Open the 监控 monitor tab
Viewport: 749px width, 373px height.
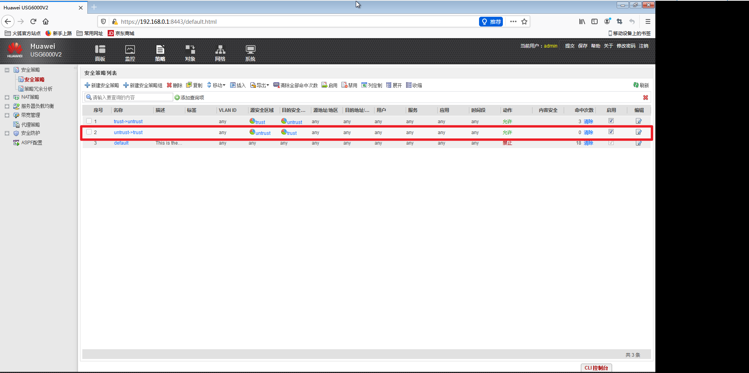(130, 53)
